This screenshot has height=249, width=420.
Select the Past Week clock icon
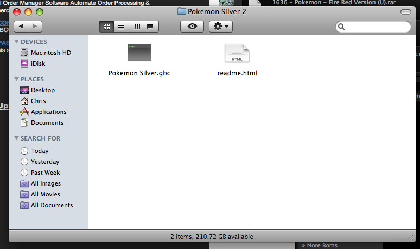pyautogui.click(x=24, y=173)
